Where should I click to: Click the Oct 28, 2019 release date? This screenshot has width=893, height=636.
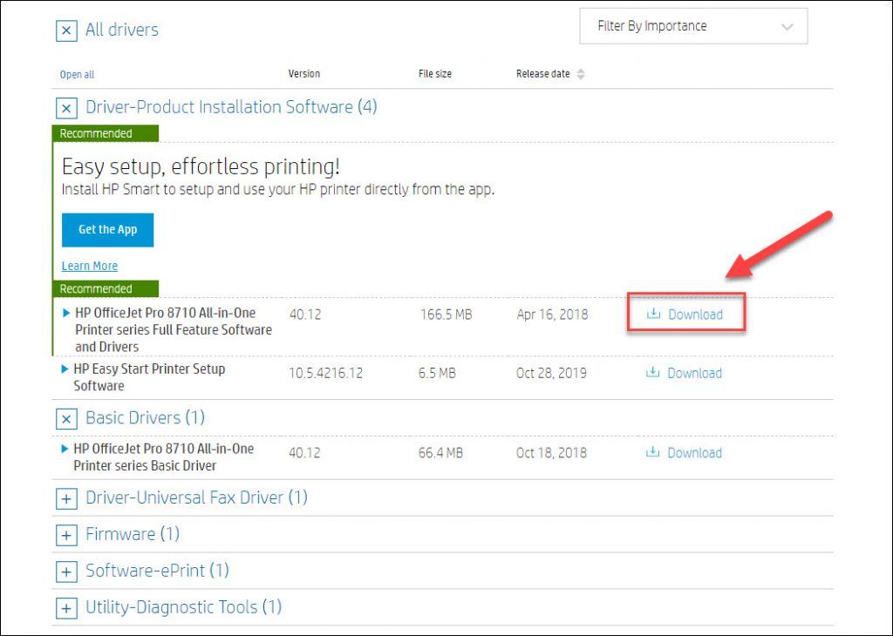(551, 373)
